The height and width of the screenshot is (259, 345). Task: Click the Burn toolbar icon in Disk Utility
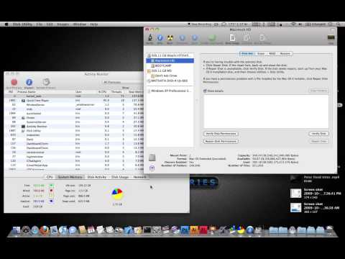tap(170, 37)
